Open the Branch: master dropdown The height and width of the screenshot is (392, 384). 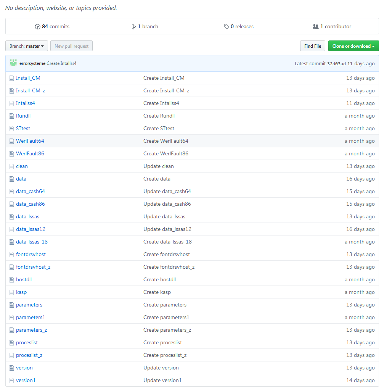pyautogui.click(x=27, y=46)
